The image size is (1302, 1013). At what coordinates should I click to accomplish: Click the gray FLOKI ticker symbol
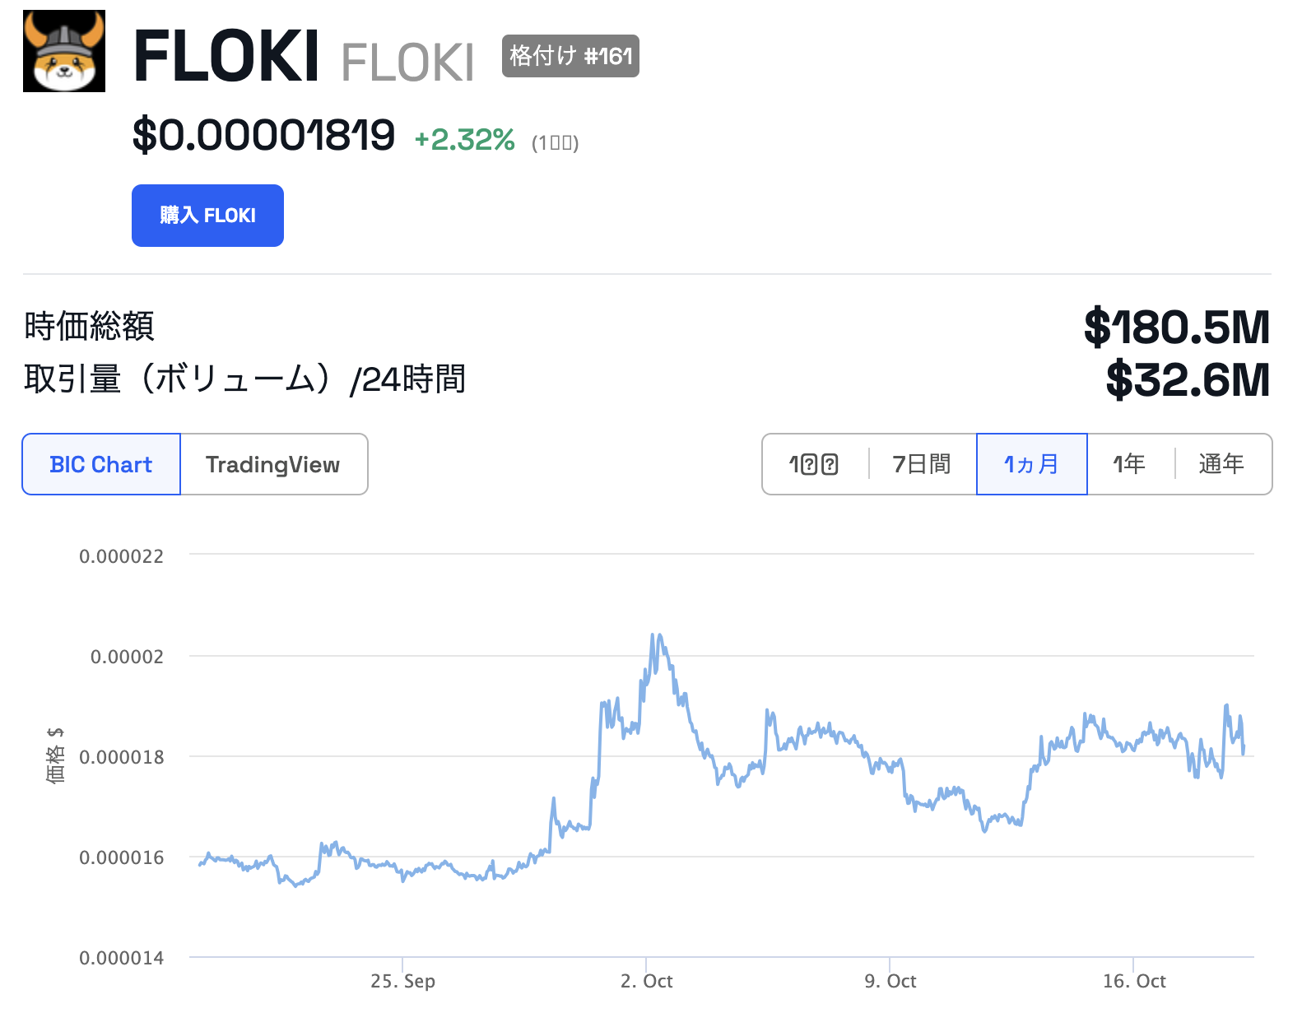(407, 63)
